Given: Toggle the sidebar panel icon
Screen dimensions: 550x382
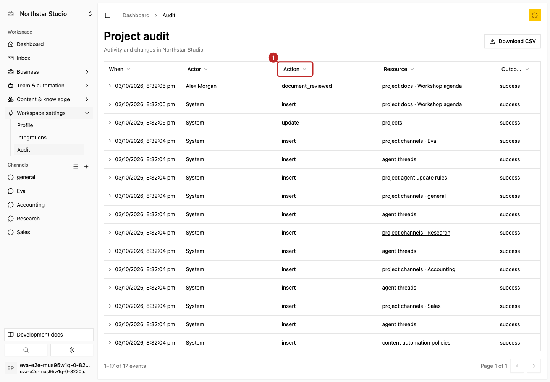Looking at the screenshot, I should 108,15.
